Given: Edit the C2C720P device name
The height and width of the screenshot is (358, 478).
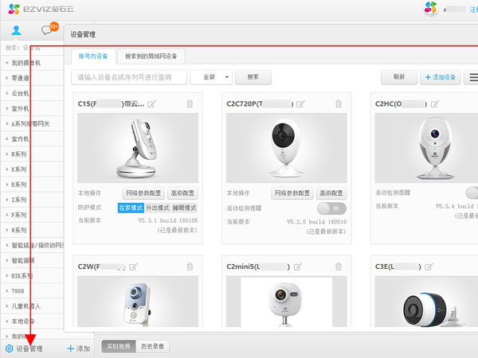Looking at the screenshot, I should click(x=300, y=104).
